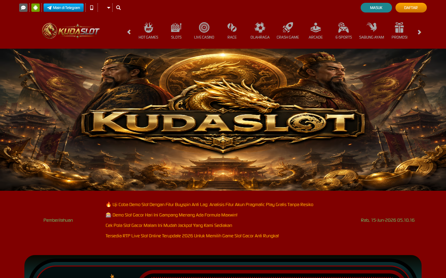The image size is (446, 278).
Task: Open the live chat bubble icon
Action: [x=23, y=8]
